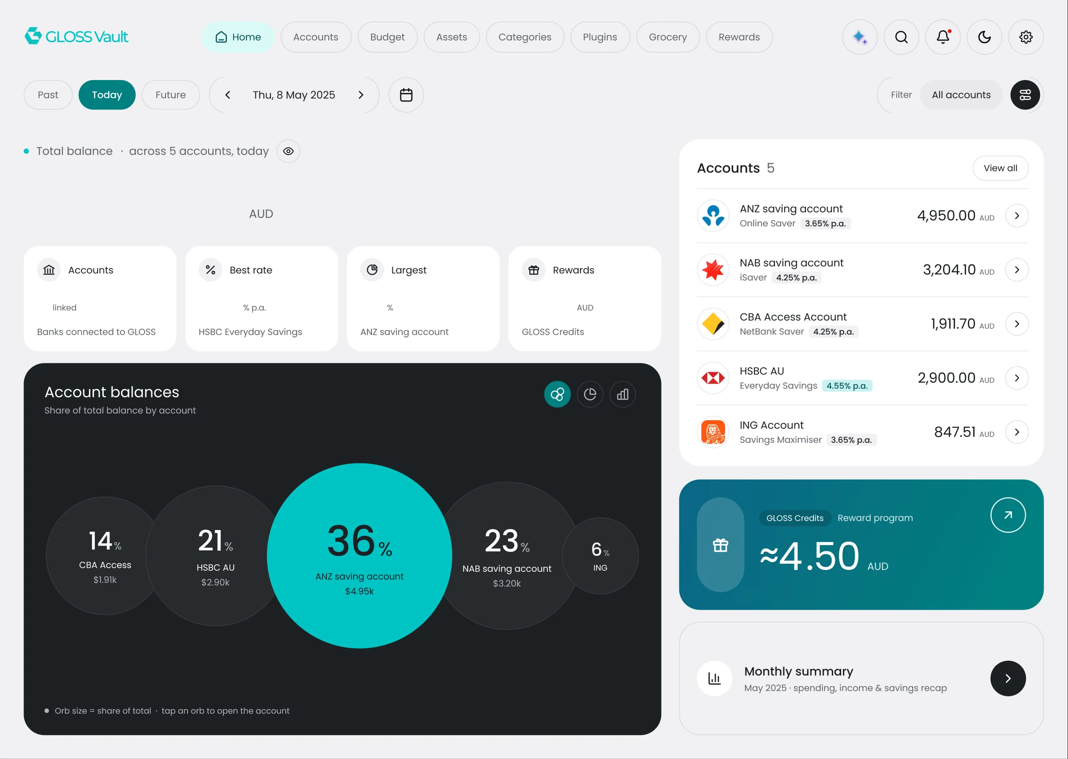This screenshot has width=1068, height=759.
Task: Open the calendar date picker icon
Action: coord(406,95)
